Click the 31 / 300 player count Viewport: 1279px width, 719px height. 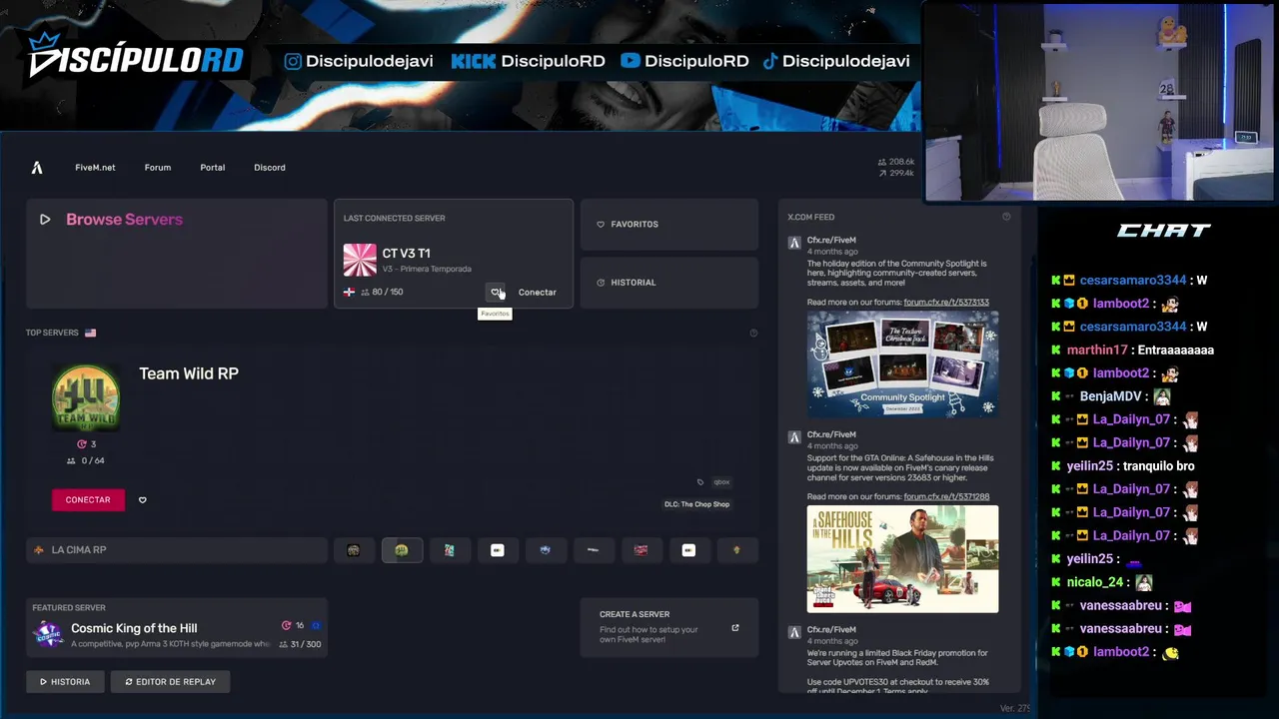click(x=305, y=645)
